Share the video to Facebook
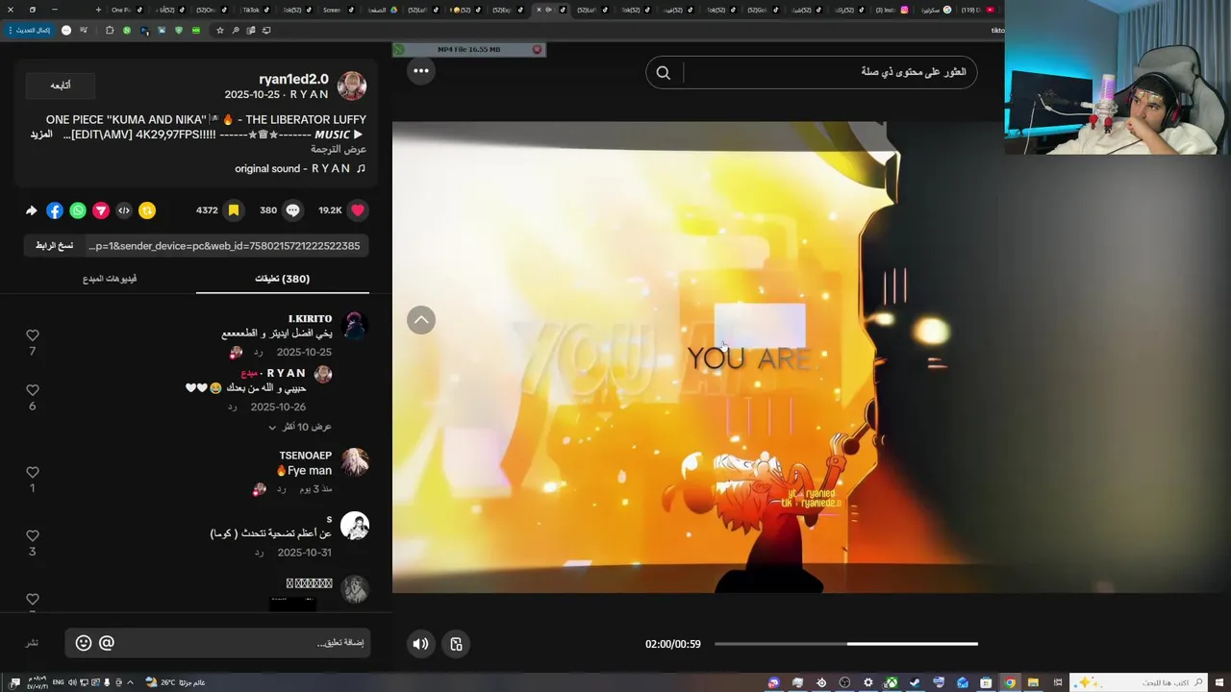This screenshot has height=692, width=1231. pos(55,210)
